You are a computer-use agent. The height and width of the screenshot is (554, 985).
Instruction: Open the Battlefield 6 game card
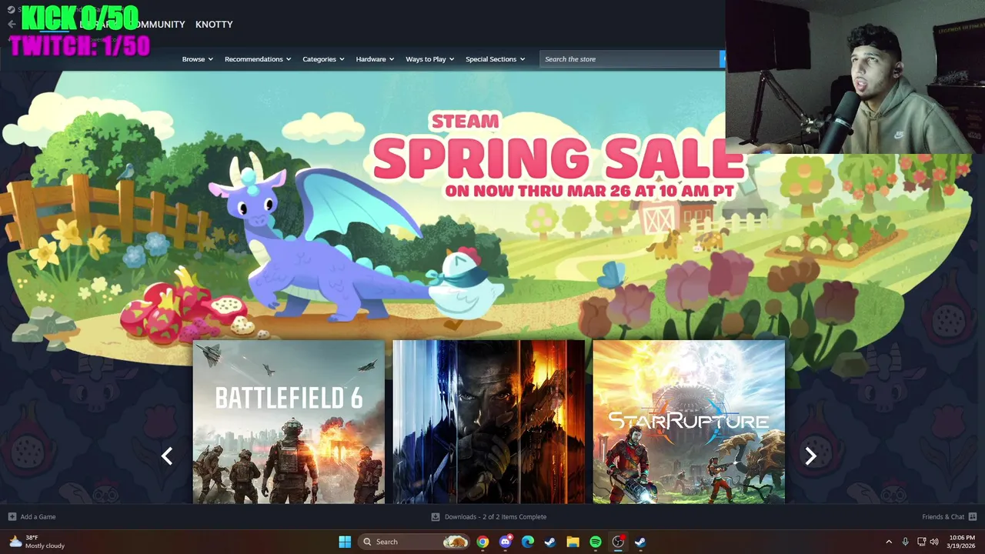[x=289, y=422]
